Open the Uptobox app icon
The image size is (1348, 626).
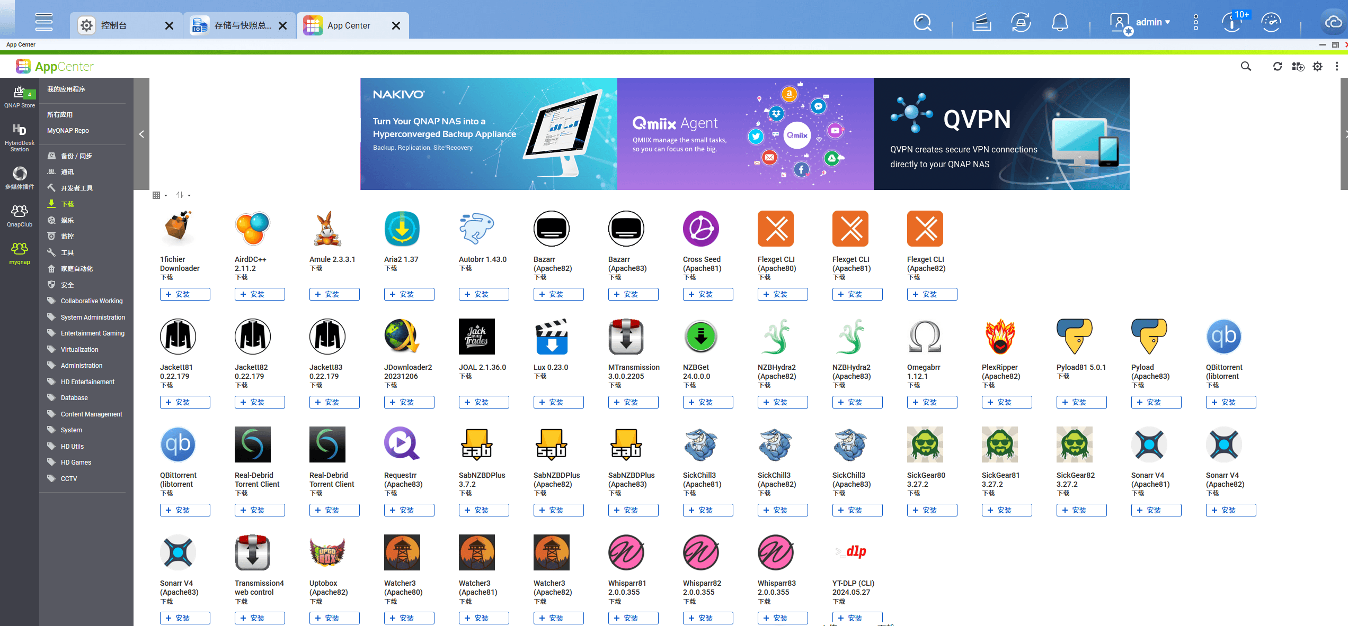tap(327, 552)
